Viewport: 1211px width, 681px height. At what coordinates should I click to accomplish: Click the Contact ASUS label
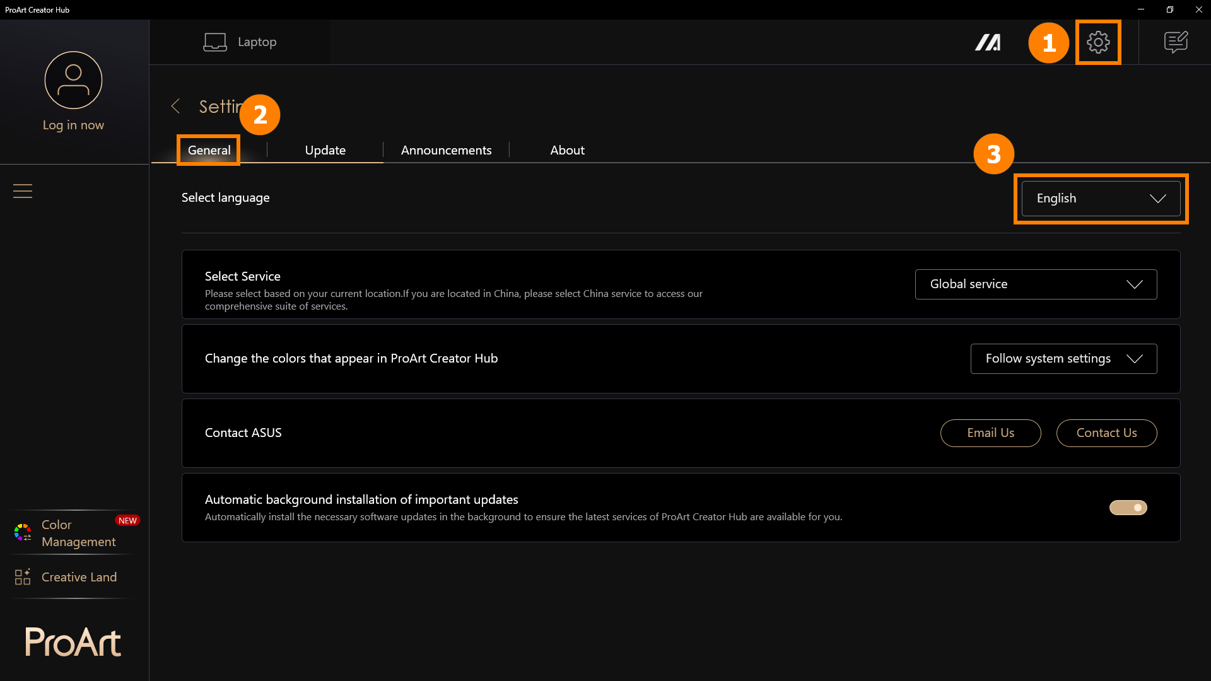pyautogui.click(x=243, y=433)
